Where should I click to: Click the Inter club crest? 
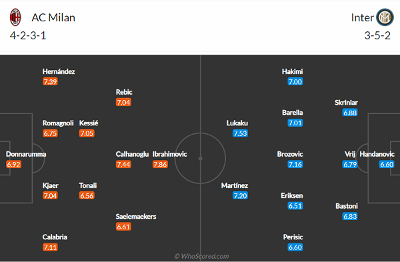[385, 17]
